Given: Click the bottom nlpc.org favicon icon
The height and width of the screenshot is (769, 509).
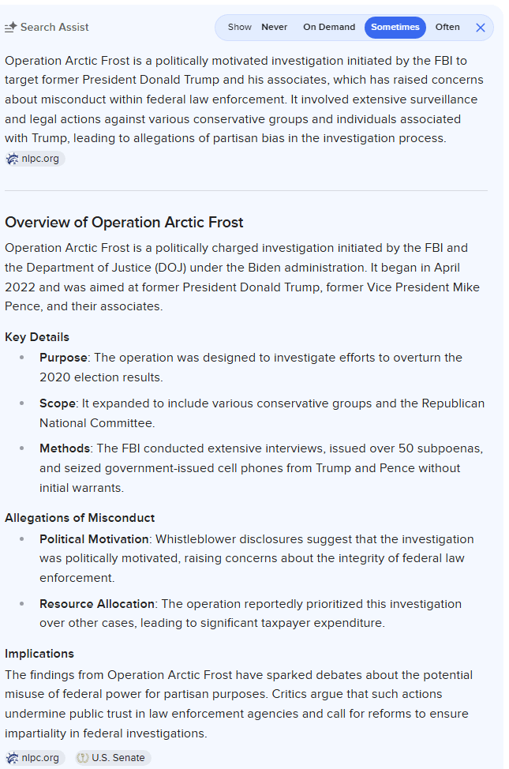Looking at the screenshot, I should click(x=13, y=758).
